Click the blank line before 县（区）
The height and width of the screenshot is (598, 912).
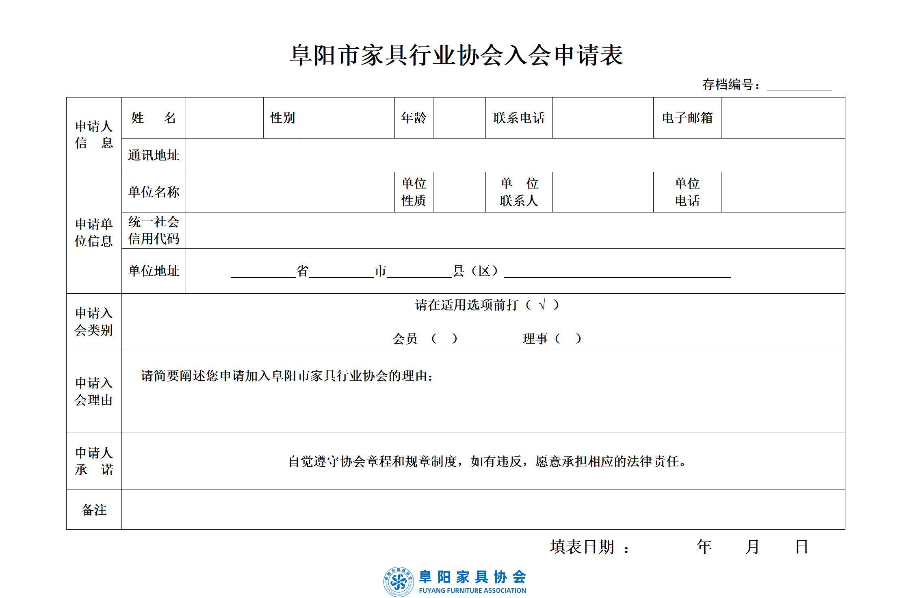point(419,271)
